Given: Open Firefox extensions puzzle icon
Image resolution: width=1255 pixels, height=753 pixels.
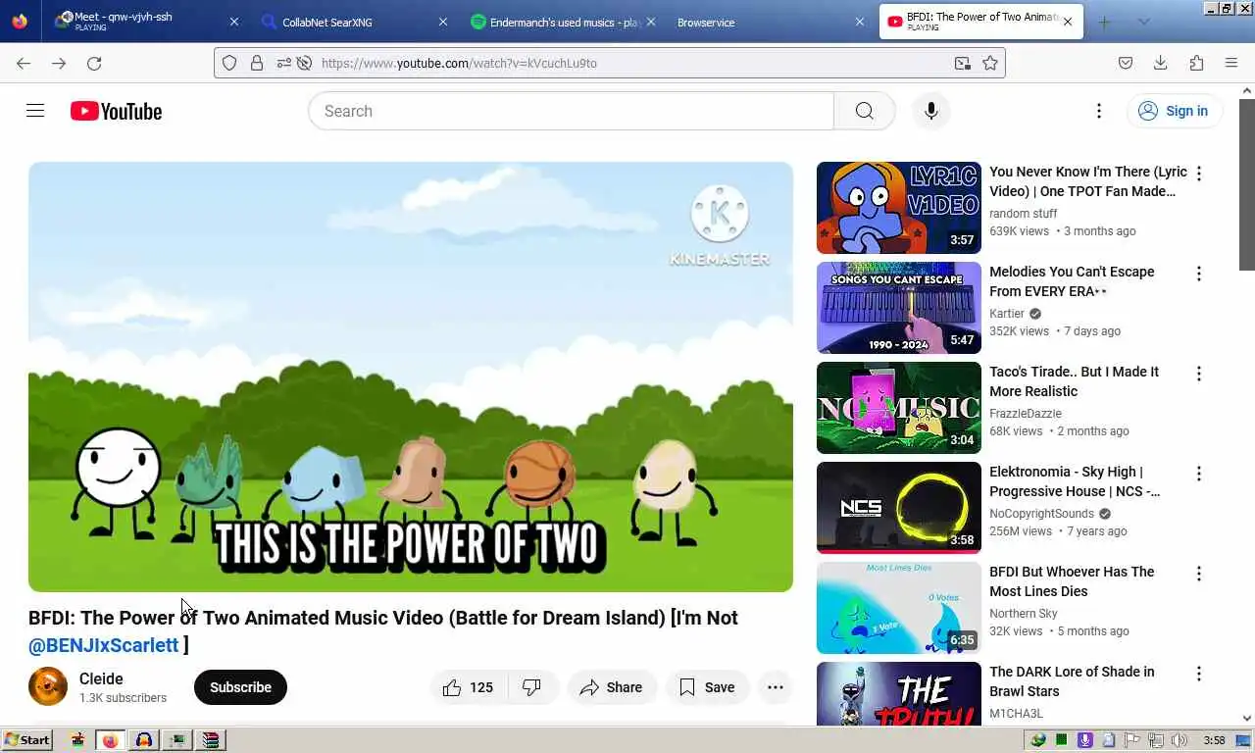Looking at the screenshot, I should tap(1196, 63).
